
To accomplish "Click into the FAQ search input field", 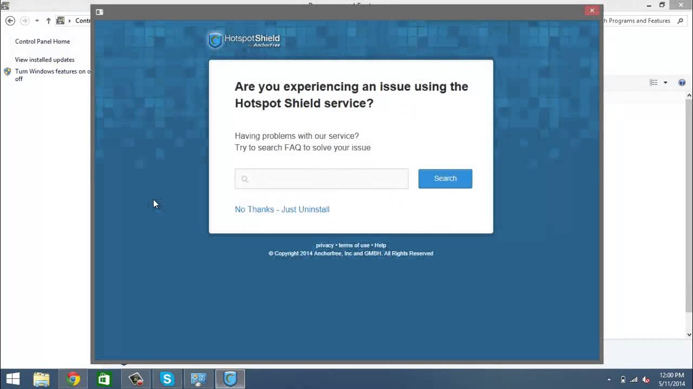I will tap(322, 179).
